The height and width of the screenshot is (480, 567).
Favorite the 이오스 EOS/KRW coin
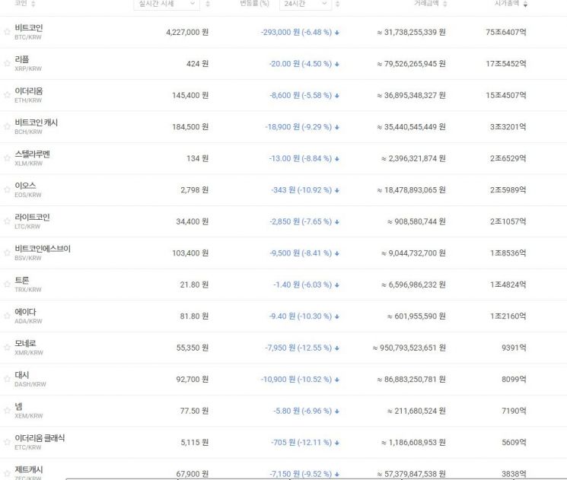[x=7, y=189]
